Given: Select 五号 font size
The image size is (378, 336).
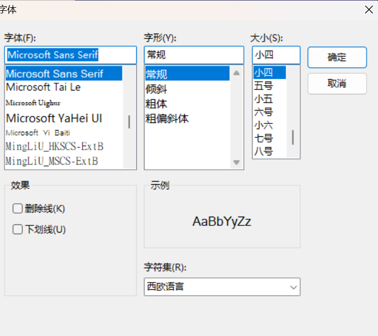Looking at the screenshot, I should [269, 85].
